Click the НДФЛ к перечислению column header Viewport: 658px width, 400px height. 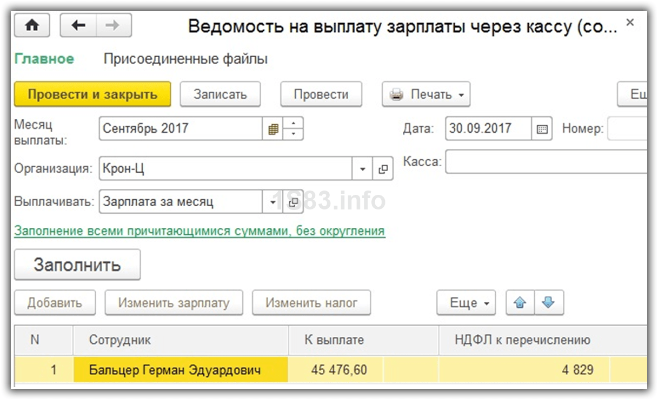tap(543, 340)
